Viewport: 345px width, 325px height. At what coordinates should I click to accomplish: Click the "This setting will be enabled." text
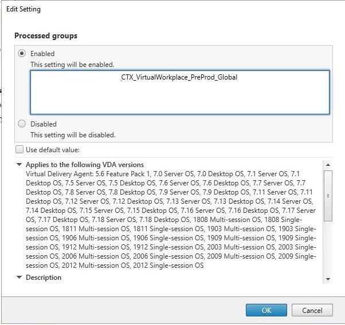tap(72, 65)
